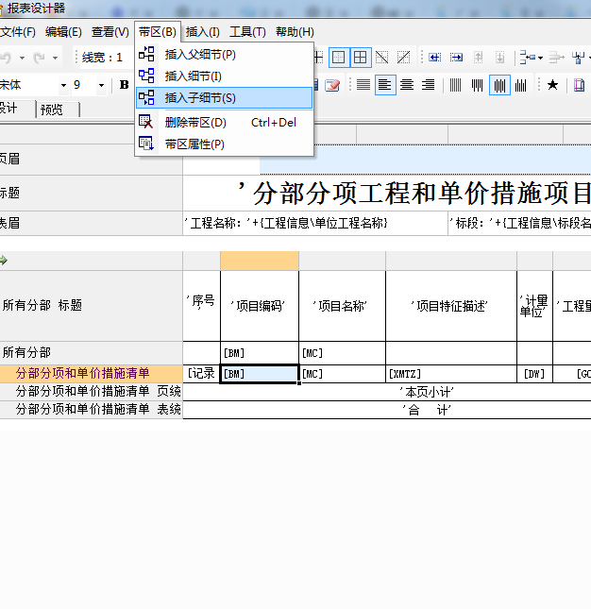Open the 宋体 font name dropdown
Viewport: 591px width, 609px height.
(63, 85)
